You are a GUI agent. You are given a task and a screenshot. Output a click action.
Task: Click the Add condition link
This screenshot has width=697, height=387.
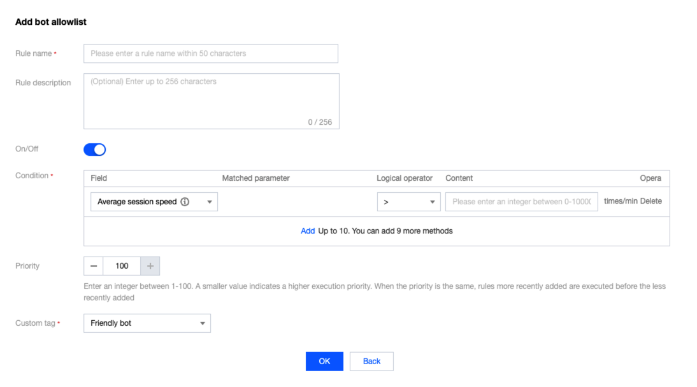(308, 231)
